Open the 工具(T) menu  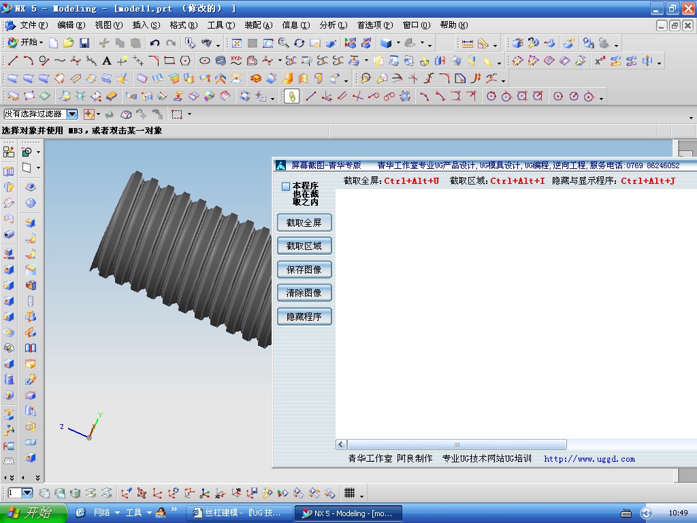point(221,25)
